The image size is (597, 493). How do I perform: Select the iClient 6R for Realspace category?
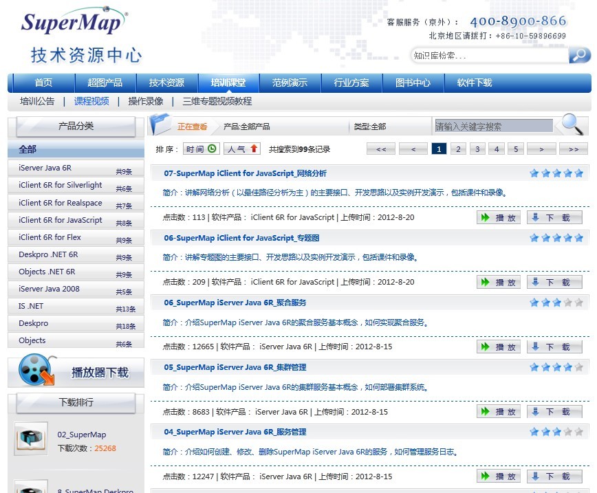[76, 203]
